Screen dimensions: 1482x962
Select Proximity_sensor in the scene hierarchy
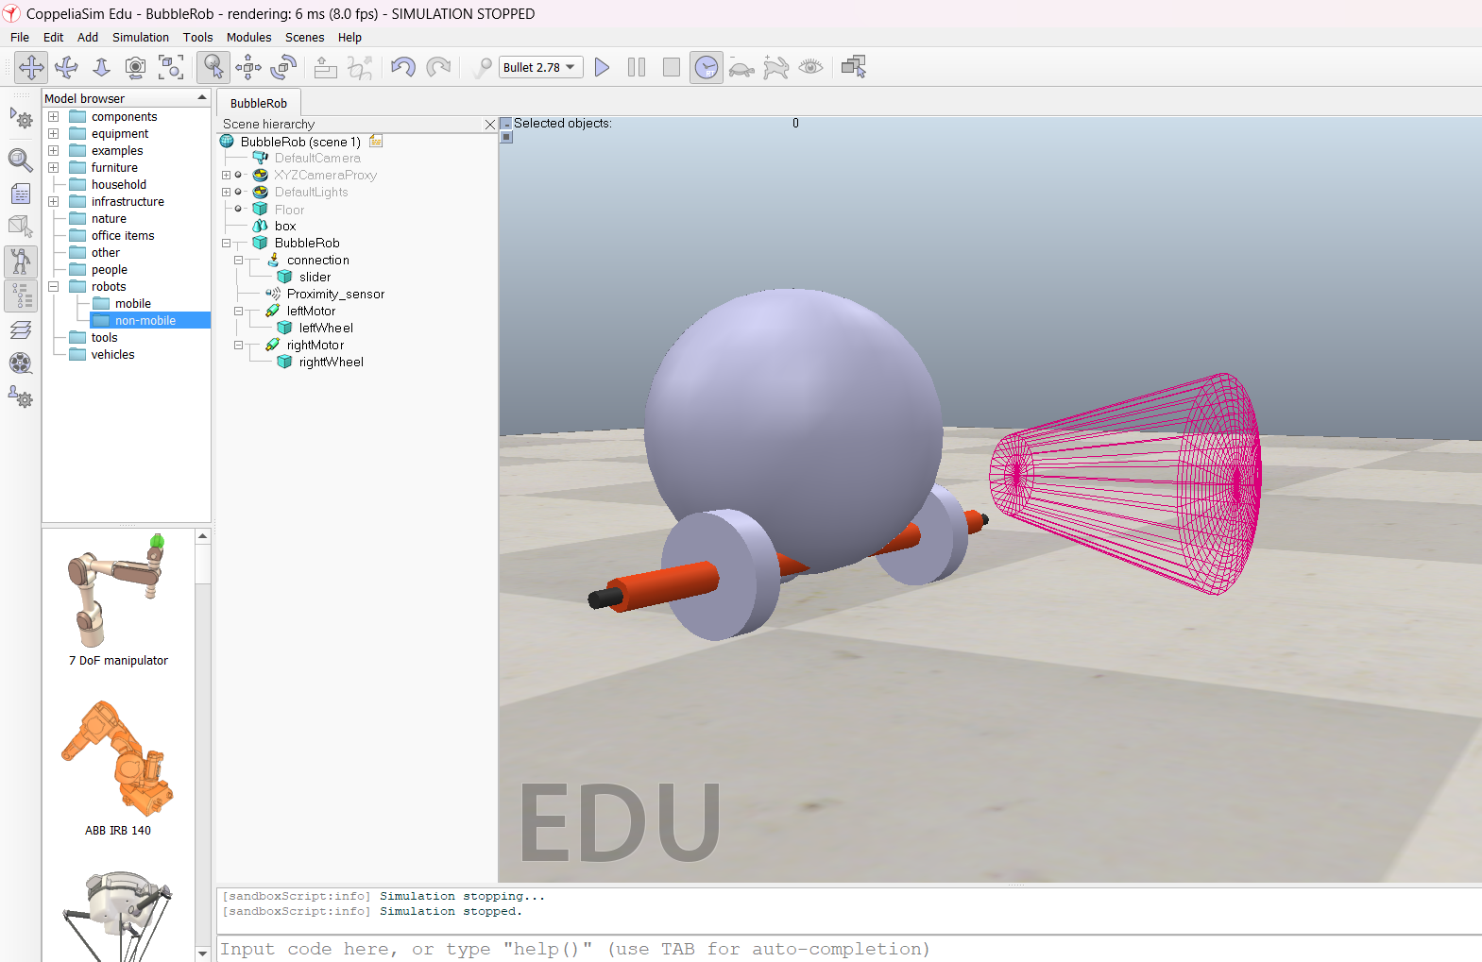coord(335,295)
